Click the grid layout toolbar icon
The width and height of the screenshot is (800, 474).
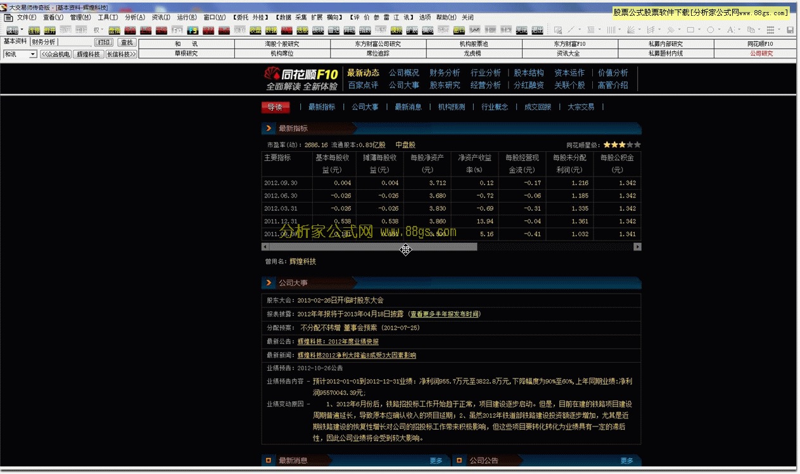[x=770, y=30]
